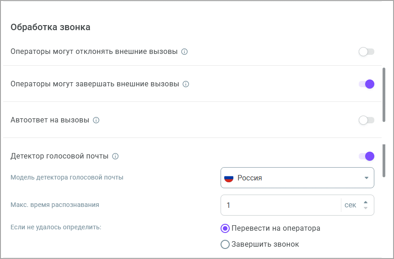Enable 'Операторы могут отклонять внешние вызовы' switch
The height and width of the screenshot is (259, 394).
(x=367, y=52)
